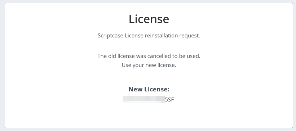The image size is (296, 131).
Task: Click the bold New License label
Action: 149,89
